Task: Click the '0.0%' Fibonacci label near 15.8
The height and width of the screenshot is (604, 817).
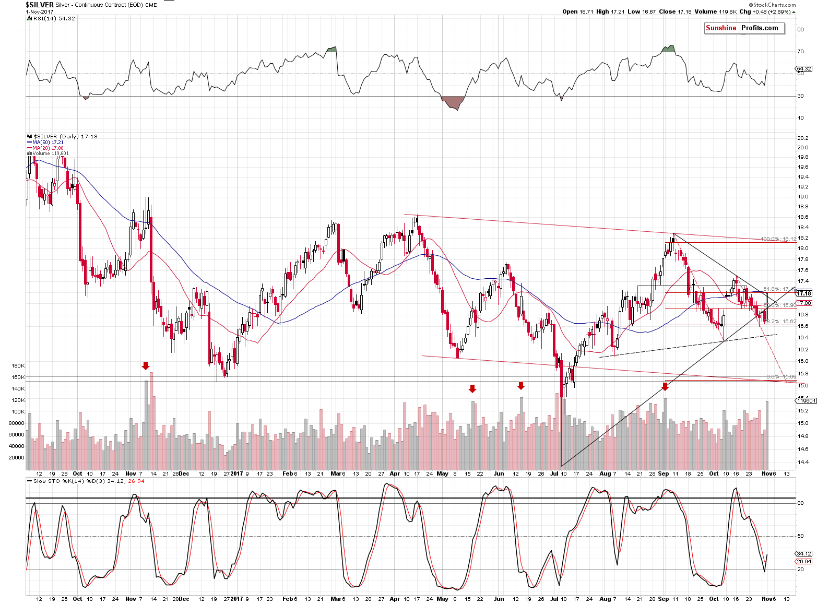Action: pos(781,376)
